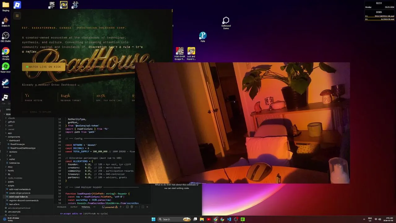This screenshot has width=396, height=223.
Task: Open Visual Studio Code from taskbar
Action: click(229, 219)
